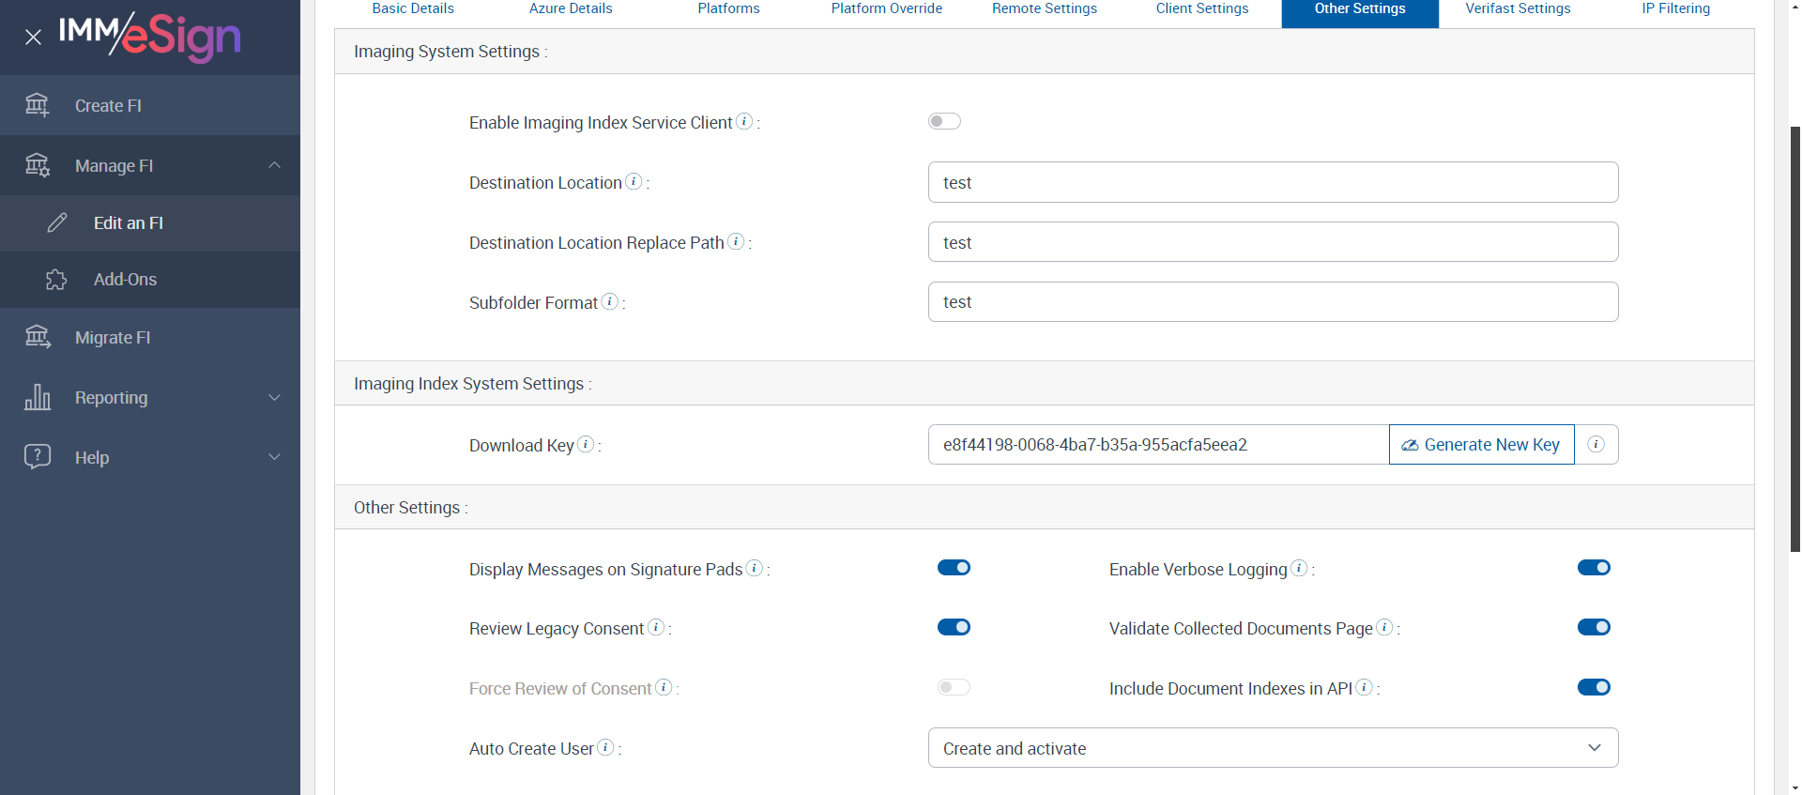This screenshot has height=795, width=1802.
Task: Close the sidebar with the X icon
Action: [x=34, y=38]
